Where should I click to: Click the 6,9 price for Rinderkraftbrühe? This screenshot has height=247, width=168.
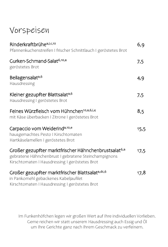[x=141, y=45]
